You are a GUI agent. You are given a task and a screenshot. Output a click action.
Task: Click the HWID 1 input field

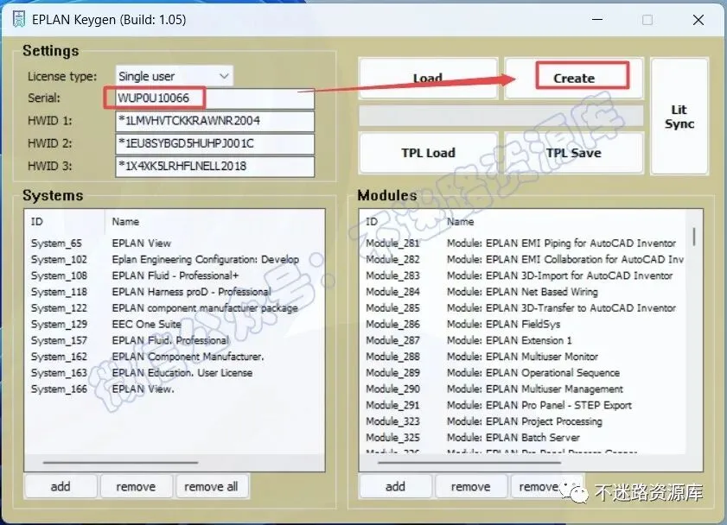tap(214, 121)
